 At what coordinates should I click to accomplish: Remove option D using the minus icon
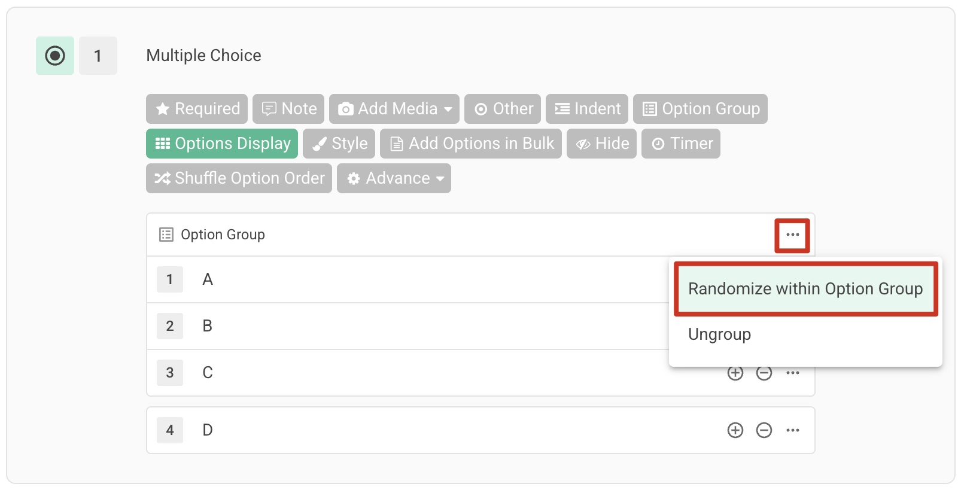pos(764,430)
